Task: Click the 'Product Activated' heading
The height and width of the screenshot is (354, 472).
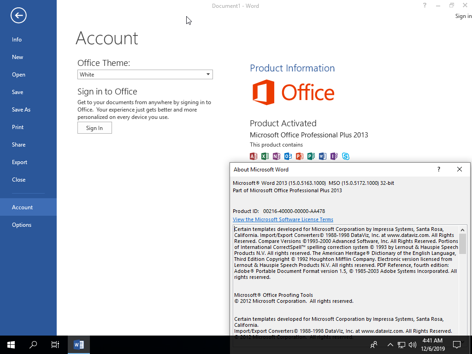Action: (283, 123)
